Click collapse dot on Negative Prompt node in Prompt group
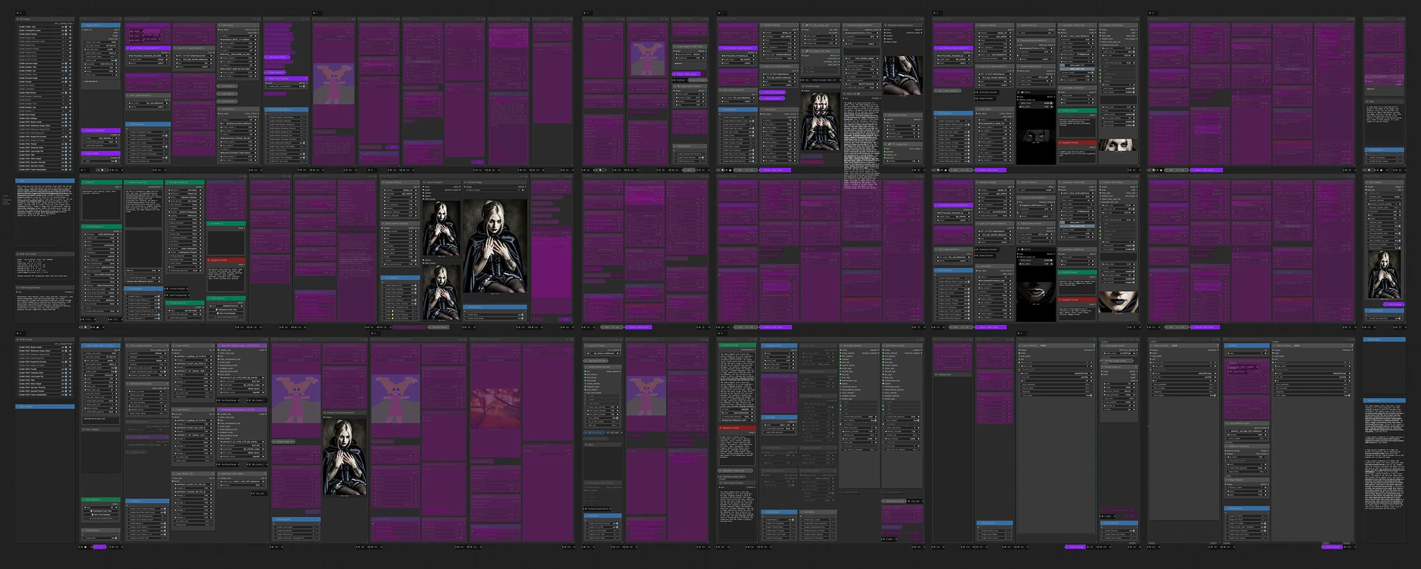Screen dimensions: 1421x569 tap(209, 260)
